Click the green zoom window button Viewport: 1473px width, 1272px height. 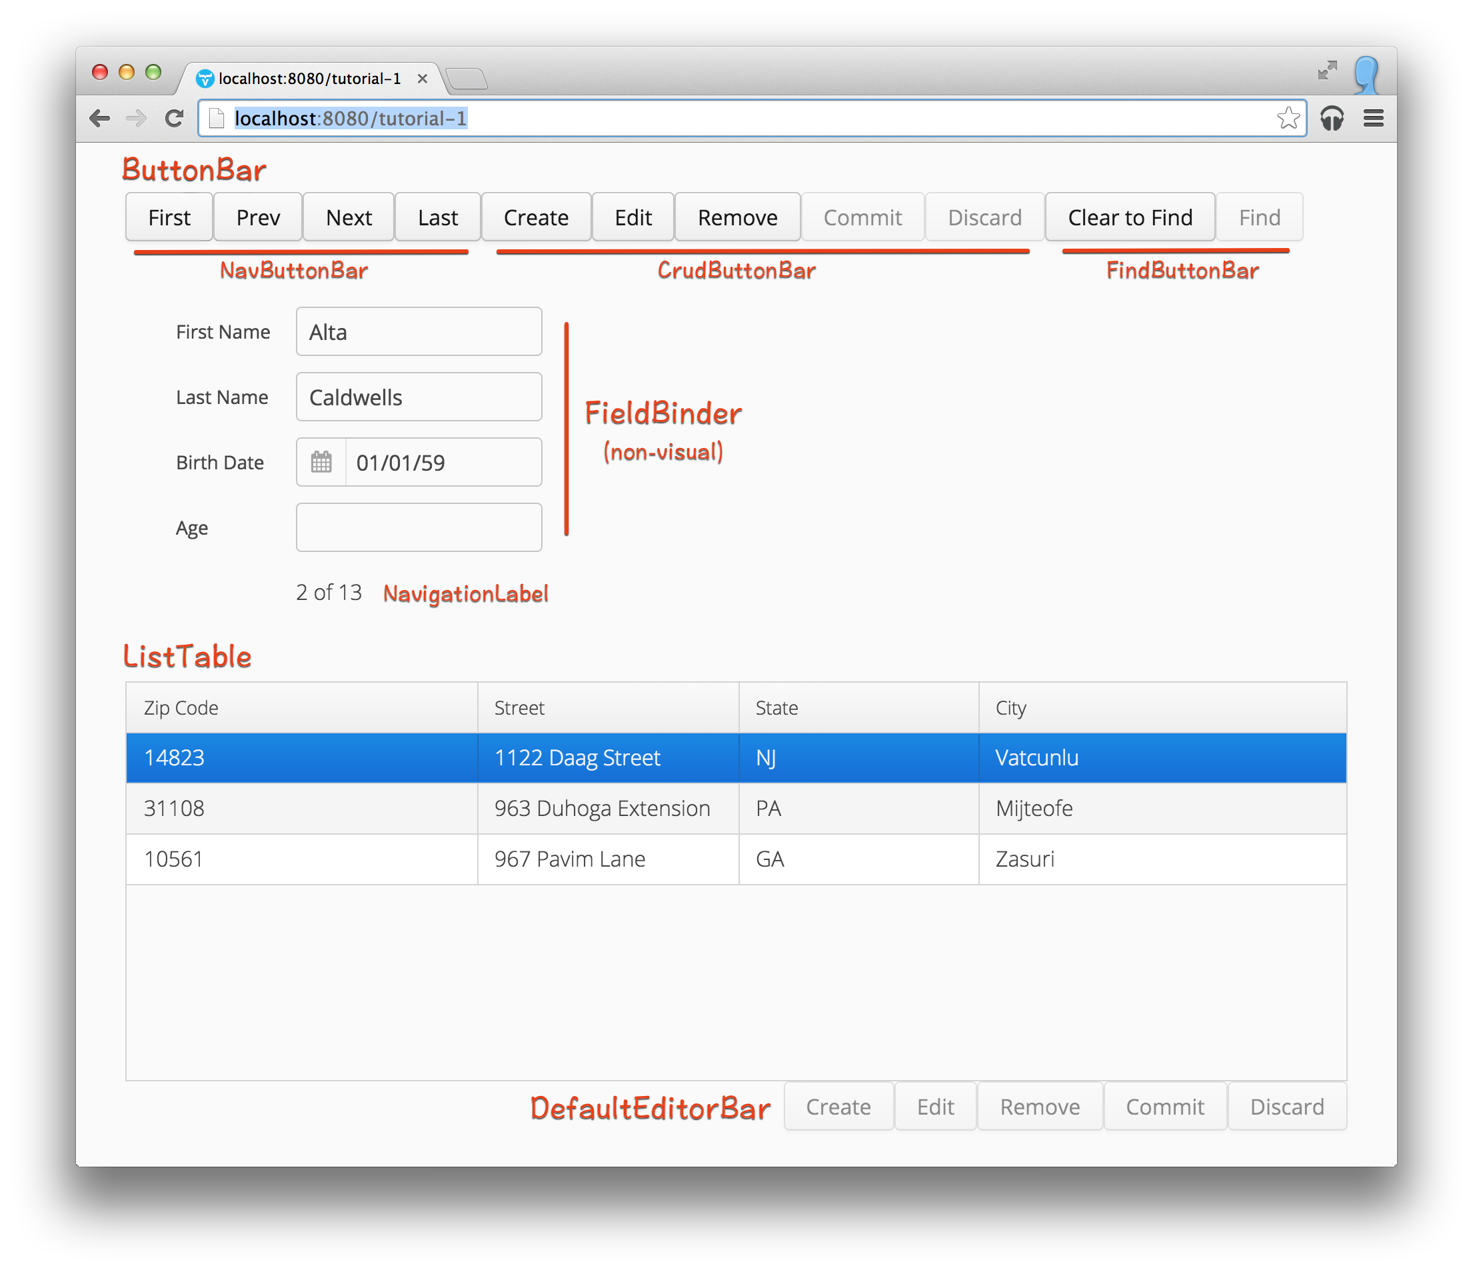tap(153, 72)
